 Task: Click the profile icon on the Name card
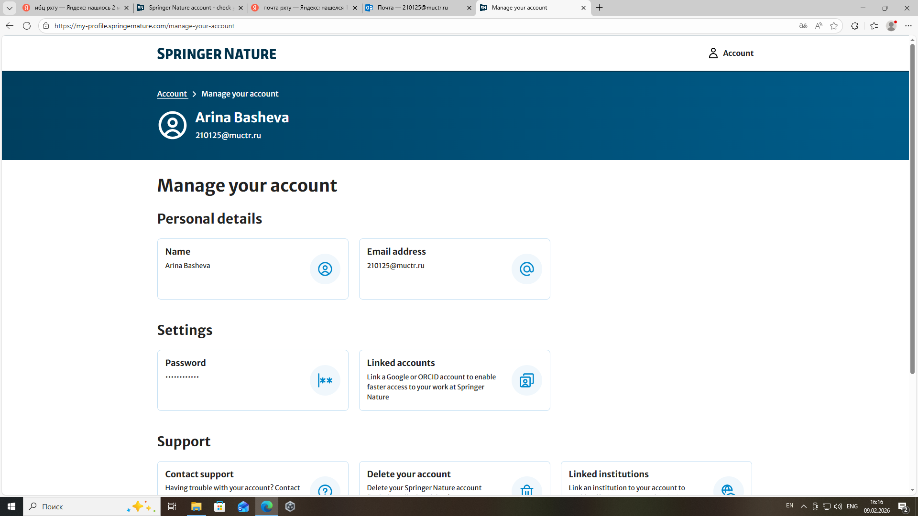click(x=325, y=269)
